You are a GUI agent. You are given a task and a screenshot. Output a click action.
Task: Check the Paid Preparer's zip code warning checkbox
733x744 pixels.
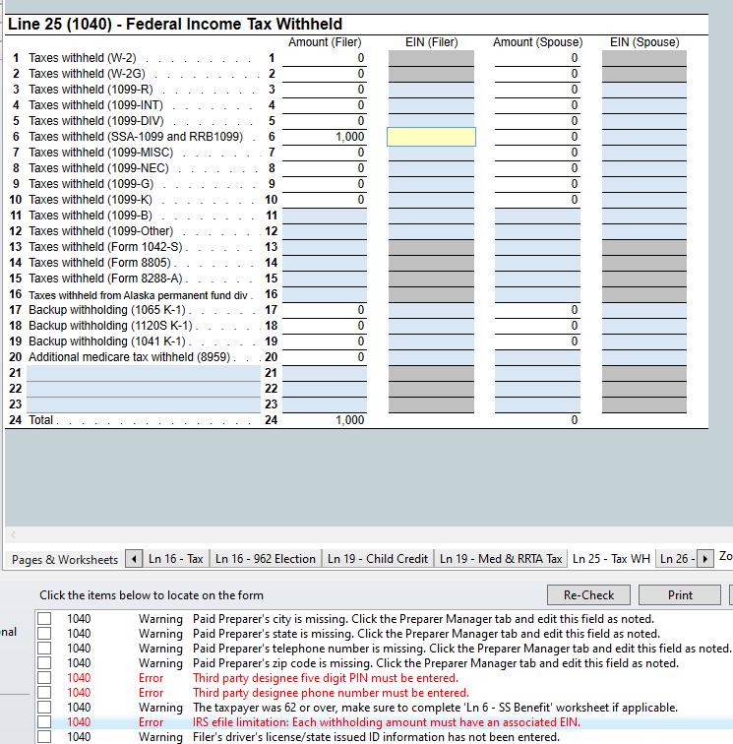pos(44,663)
